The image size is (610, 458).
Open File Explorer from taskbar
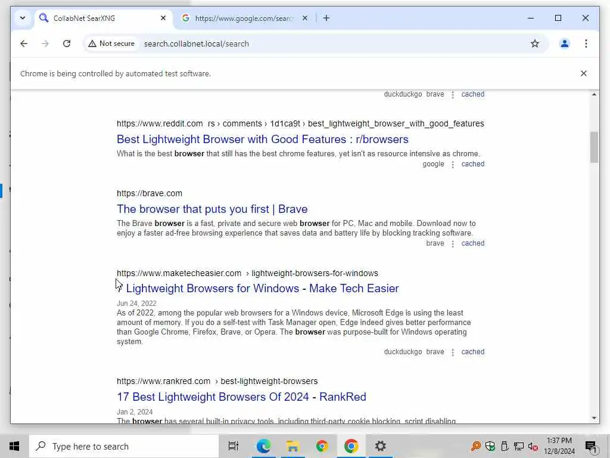coord(292,446)
